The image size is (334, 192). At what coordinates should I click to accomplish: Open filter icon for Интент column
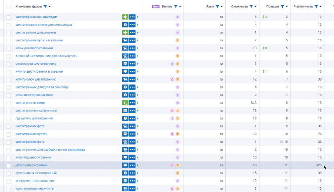click(176, 7)
